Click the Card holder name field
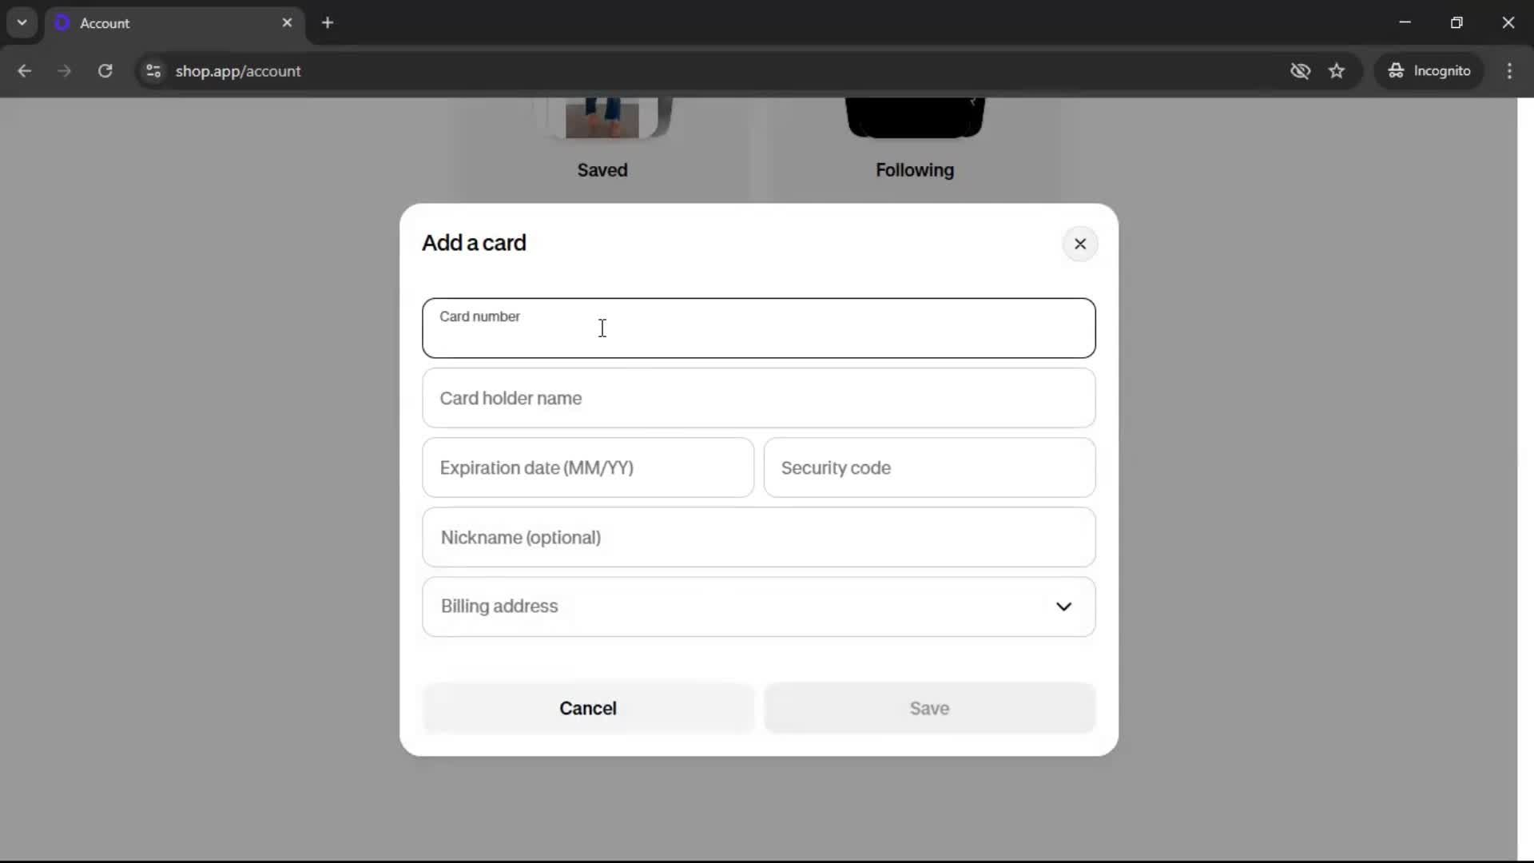The height and width of the screenshot is (863, 1534). pyautogui.click(x=758, y=398)
